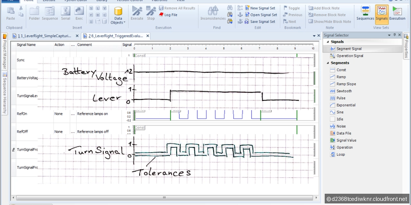Go to Next bookmark
Image resolution: width=411 pixels, height=205 pixels.
[x=290, y=22]
